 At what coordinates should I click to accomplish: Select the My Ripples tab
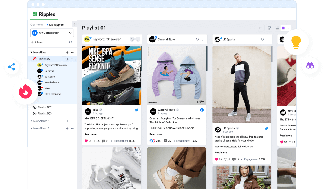point(56,25)
